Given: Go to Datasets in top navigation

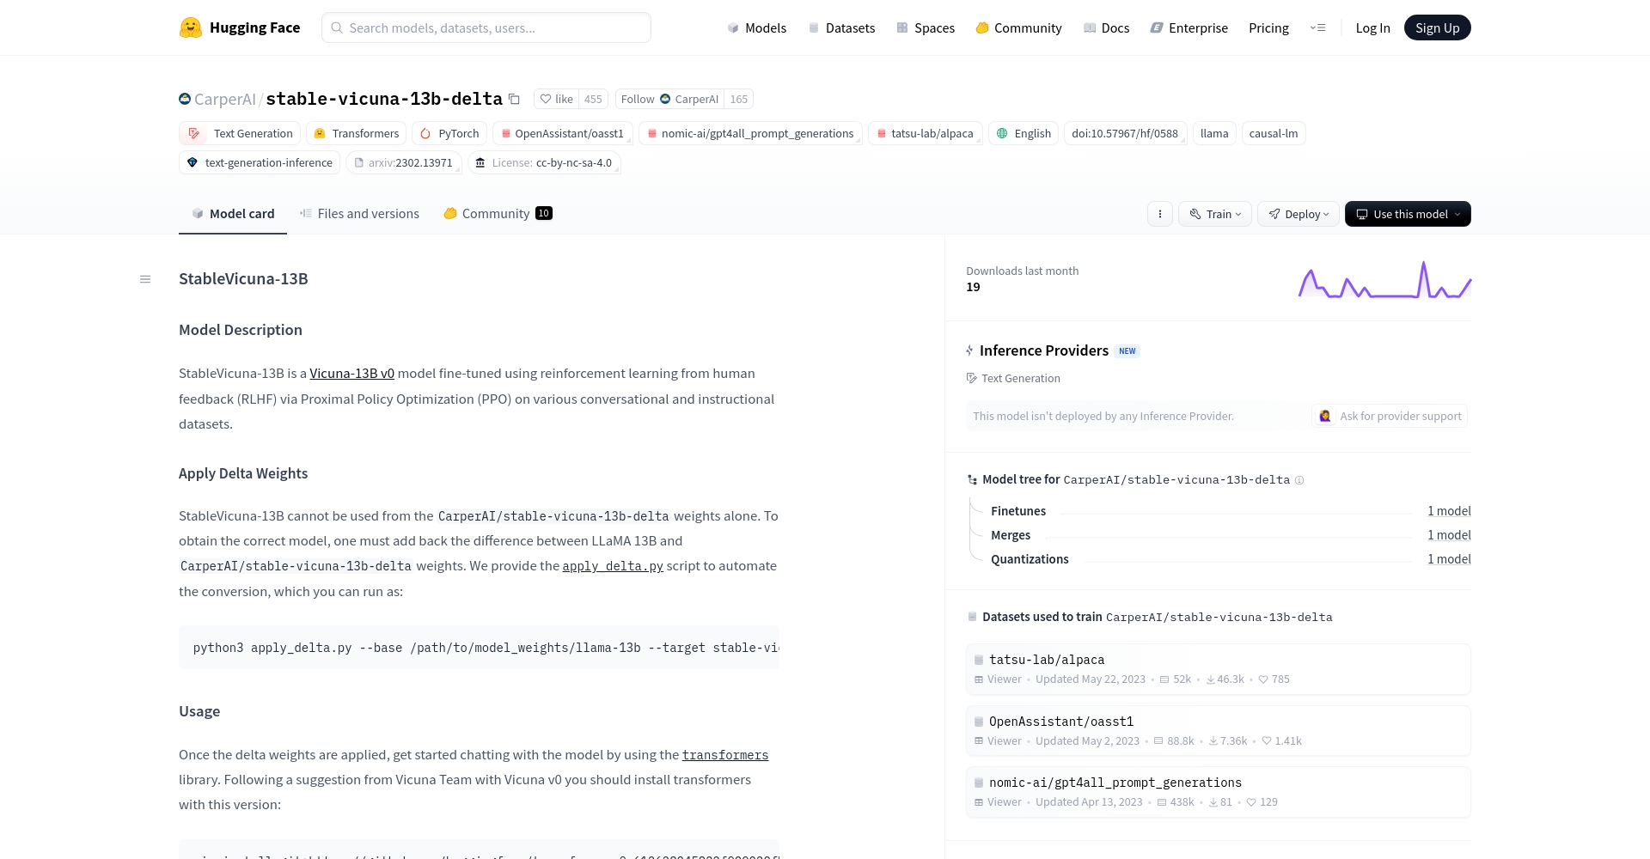Looking at the screenshot, I should pos(841,27).
